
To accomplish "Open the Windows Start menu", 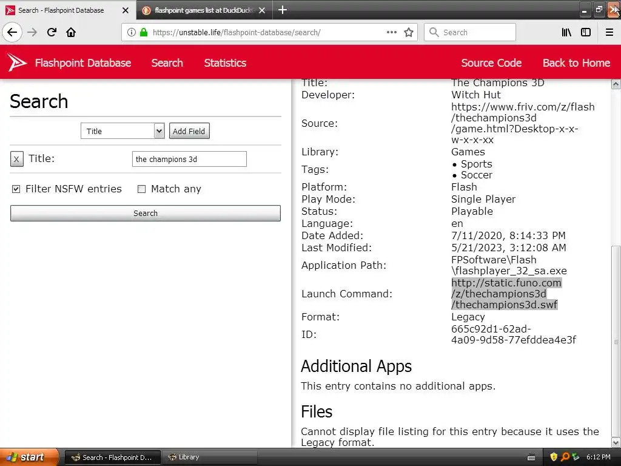I will [x=29, y=457].
